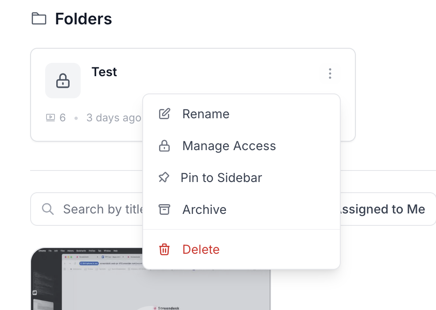
Task: Toggle the Assigned to Me filter
Action: pos(383,209)
